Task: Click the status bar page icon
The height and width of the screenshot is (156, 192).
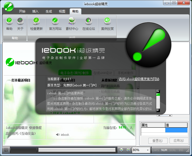Action: coord(6,150)
